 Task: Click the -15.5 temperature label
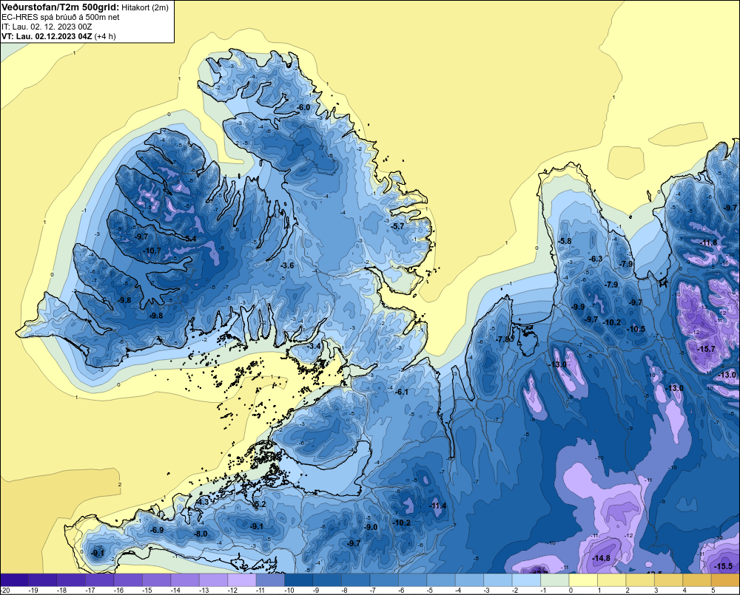(x=724, y=566)
